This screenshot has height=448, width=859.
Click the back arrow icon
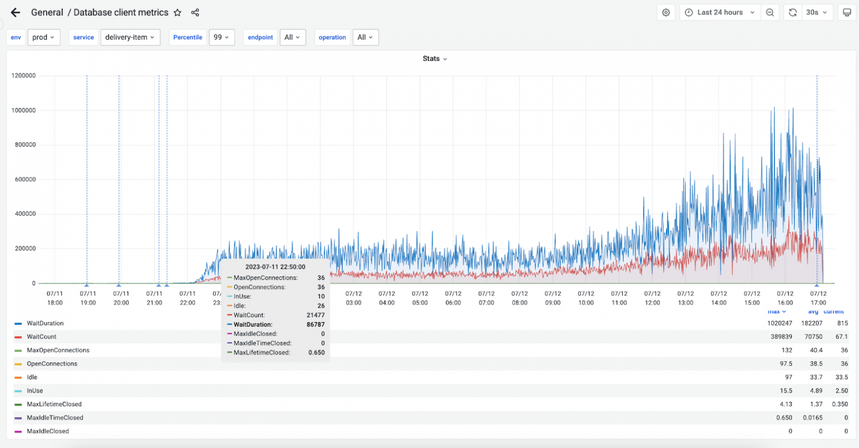tap(15, 13)
